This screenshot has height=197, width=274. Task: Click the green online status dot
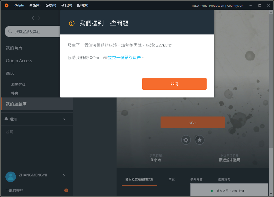tap(212, 191)
